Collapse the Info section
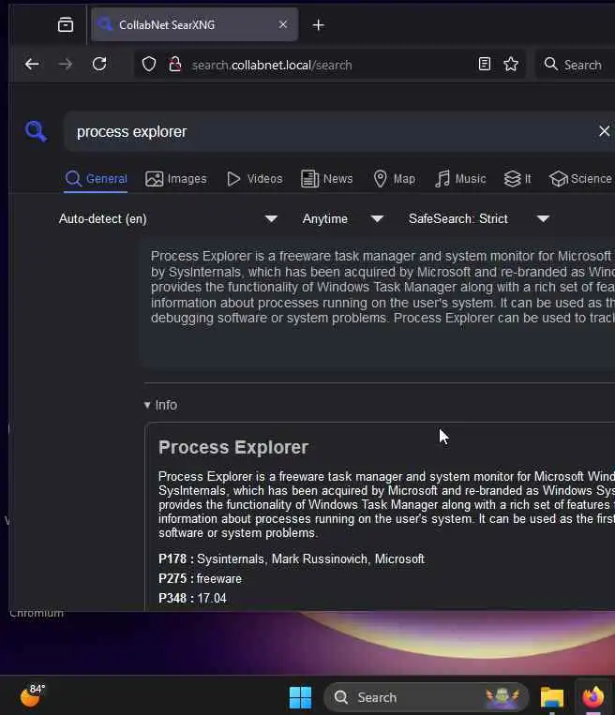This screenshot has height=715, width=615. (x=160, y=405)
